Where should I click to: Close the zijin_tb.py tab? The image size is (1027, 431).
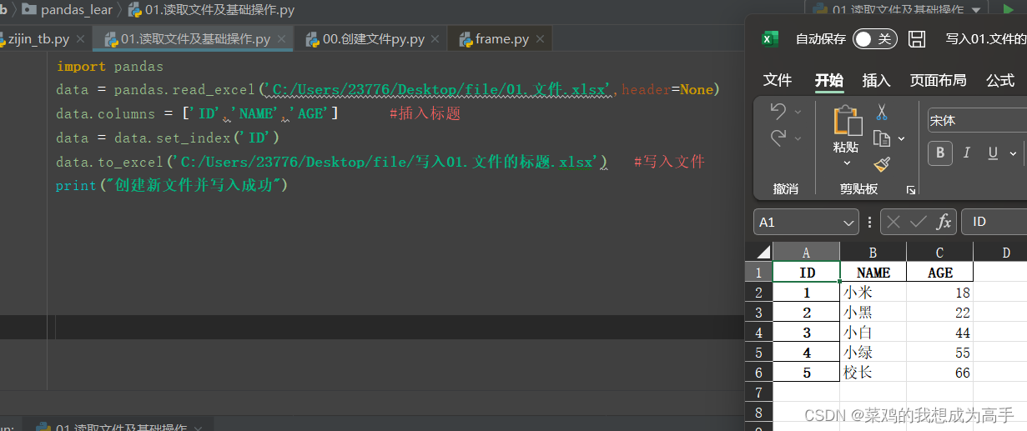pos(81,39)
